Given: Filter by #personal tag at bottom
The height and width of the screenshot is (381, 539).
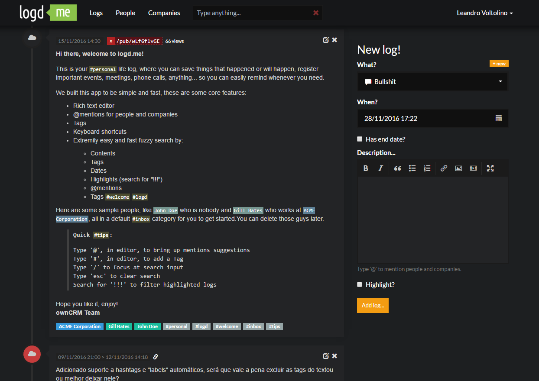Looking at the screenshot, I should [177, 326].
